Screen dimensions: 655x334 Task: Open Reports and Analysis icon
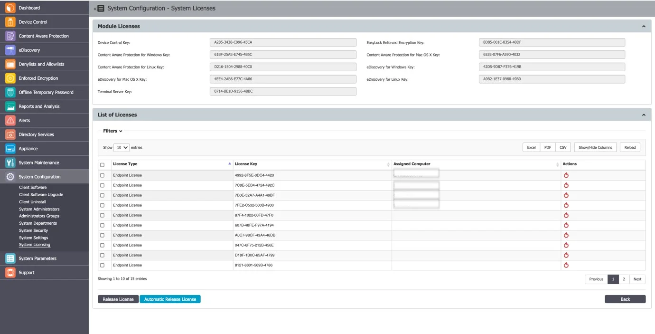pyautogui.click(x=10, y=106)
